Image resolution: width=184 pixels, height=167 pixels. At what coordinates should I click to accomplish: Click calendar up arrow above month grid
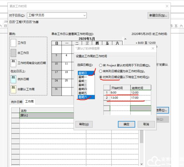125,39
